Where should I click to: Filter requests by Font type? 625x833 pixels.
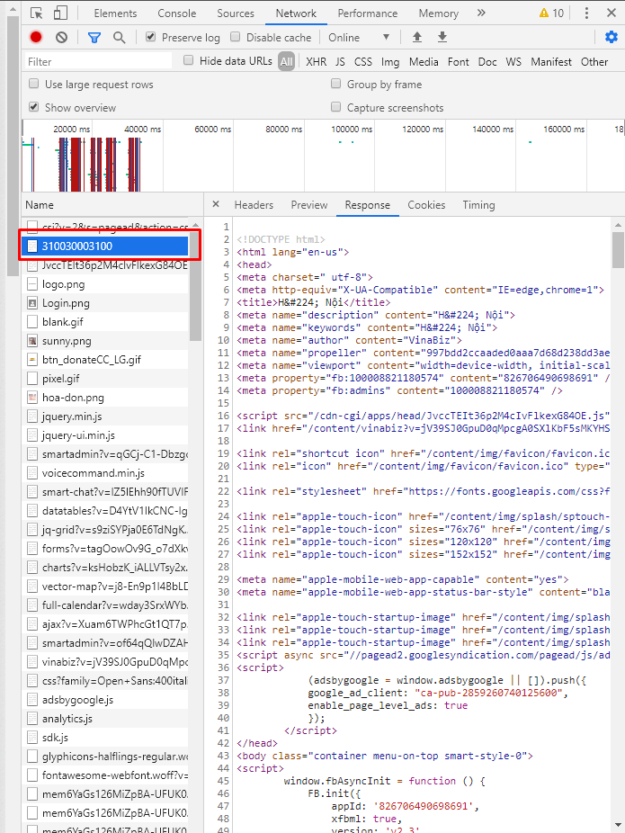pyautogui.click(x=459, y=62)
